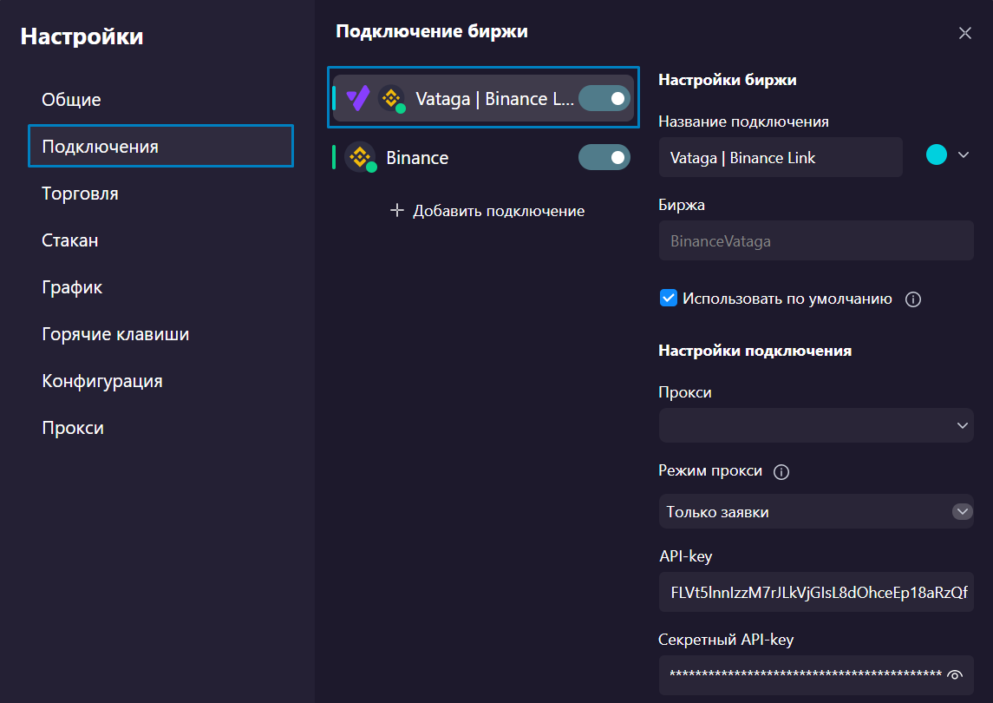Click the Binance logo in Binance row
993x703 pixels.
click(361, 157)
